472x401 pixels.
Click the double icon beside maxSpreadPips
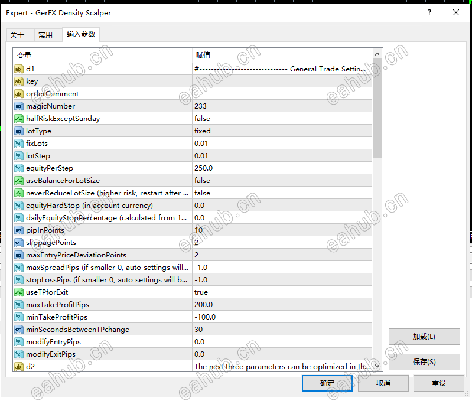tap(19, 268)
